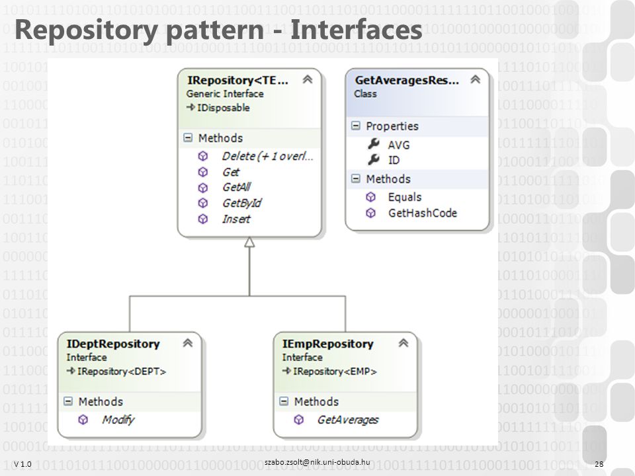
Task: Select the Delete (+1 overl... method name
Action: (268, 156)
